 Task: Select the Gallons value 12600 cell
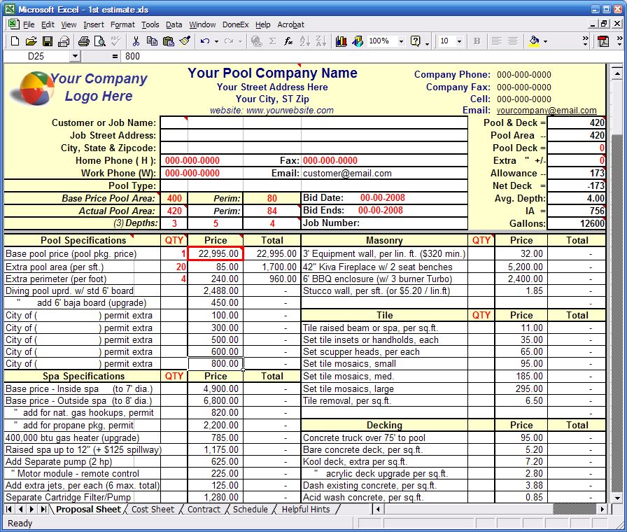[576, 223]
